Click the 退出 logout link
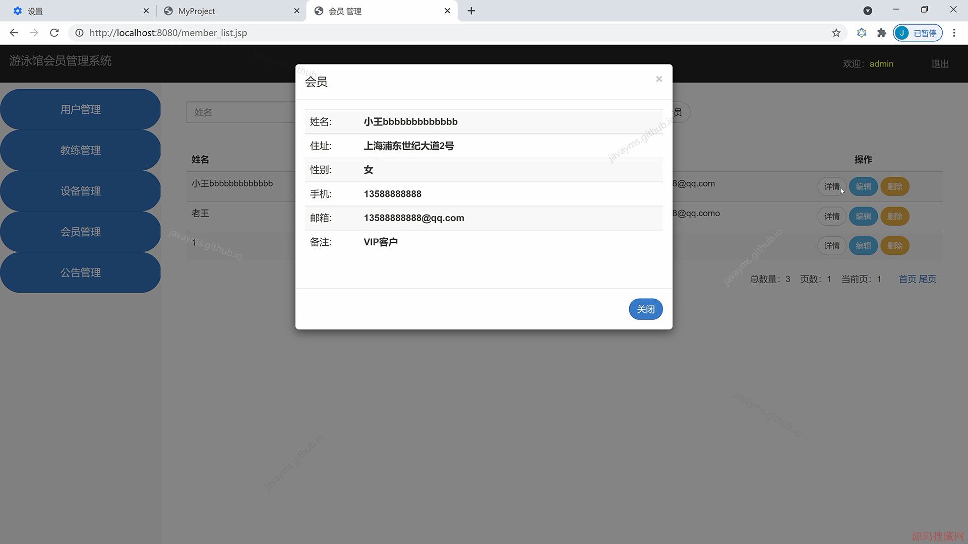The image size is (968, 544). [939, 64]
